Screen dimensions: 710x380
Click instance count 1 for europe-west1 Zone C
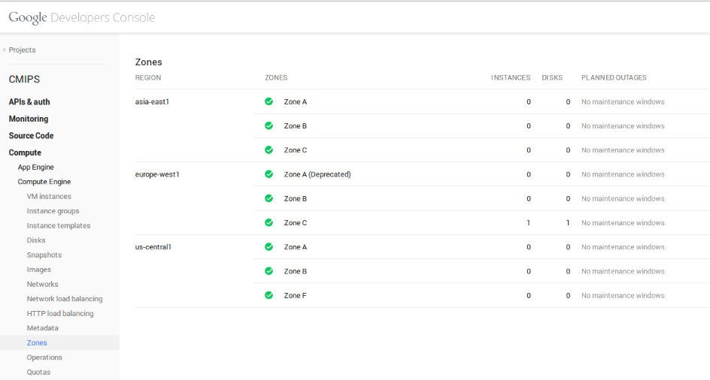pos(529,222)
